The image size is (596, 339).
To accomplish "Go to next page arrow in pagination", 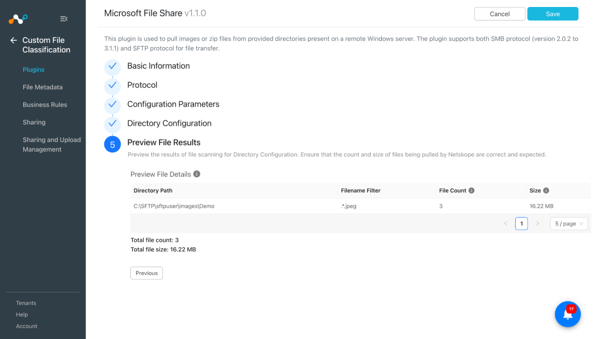I will (537, 224).
